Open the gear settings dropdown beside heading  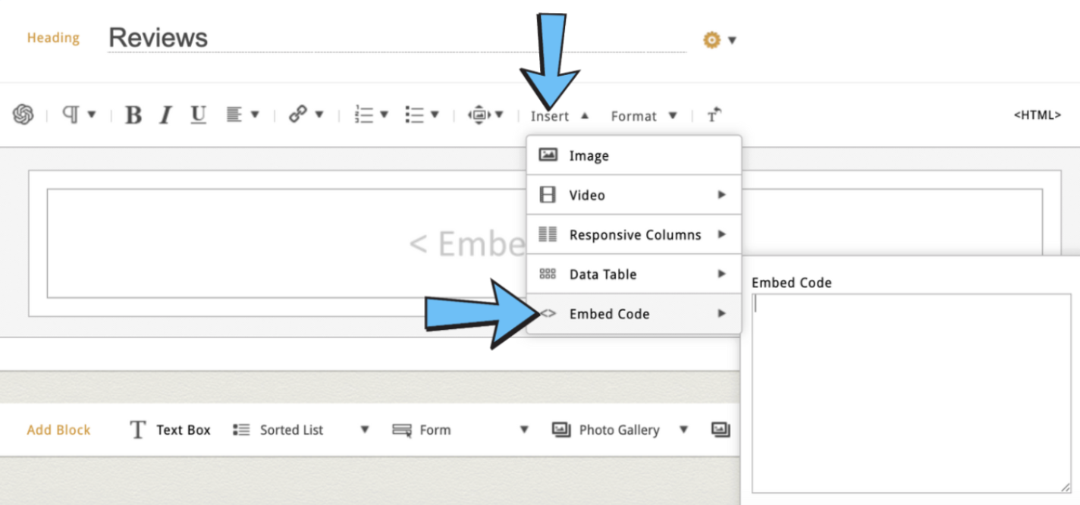pos(719,40)
